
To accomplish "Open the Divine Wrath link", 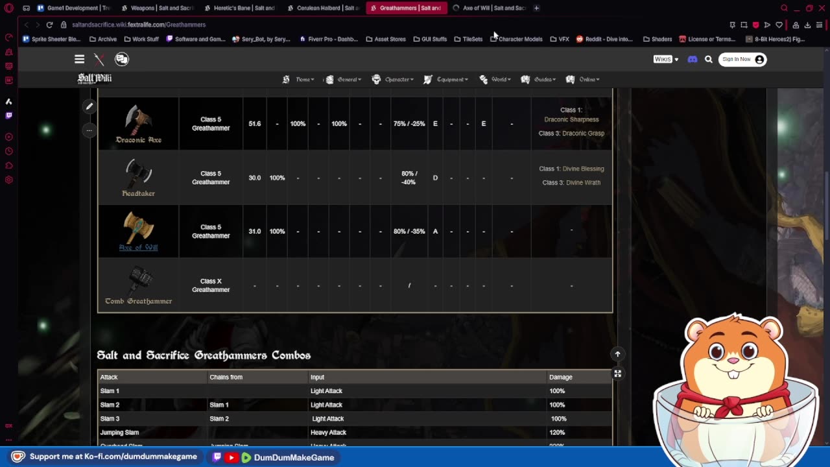I will 583,182.
